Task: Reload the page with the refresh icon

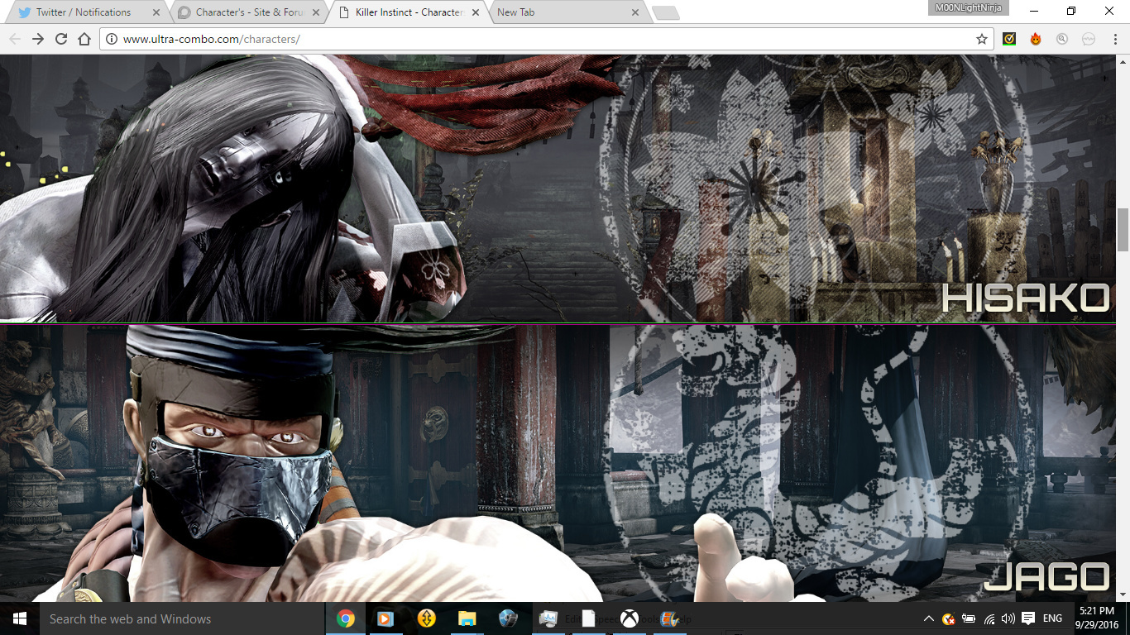Action: pos(60,39)
